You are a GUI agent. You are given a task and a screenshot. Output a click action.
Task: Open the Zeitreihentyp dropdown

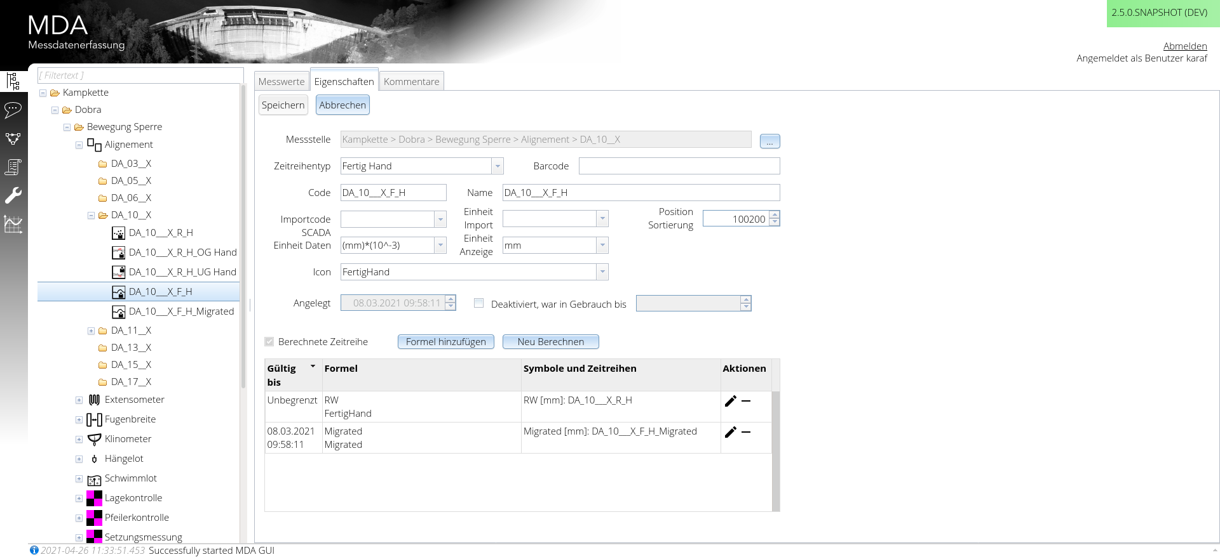point(498,166)
